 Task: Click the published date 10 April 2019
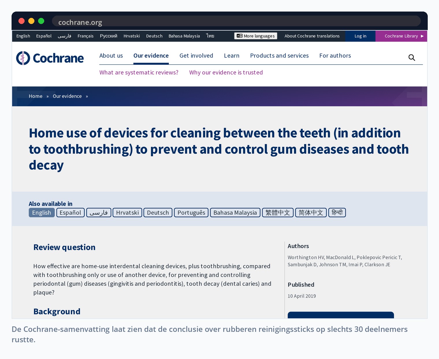click(302, 296)
